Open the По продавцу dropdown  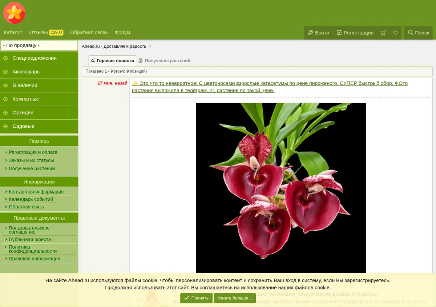[x=39, y=45]
